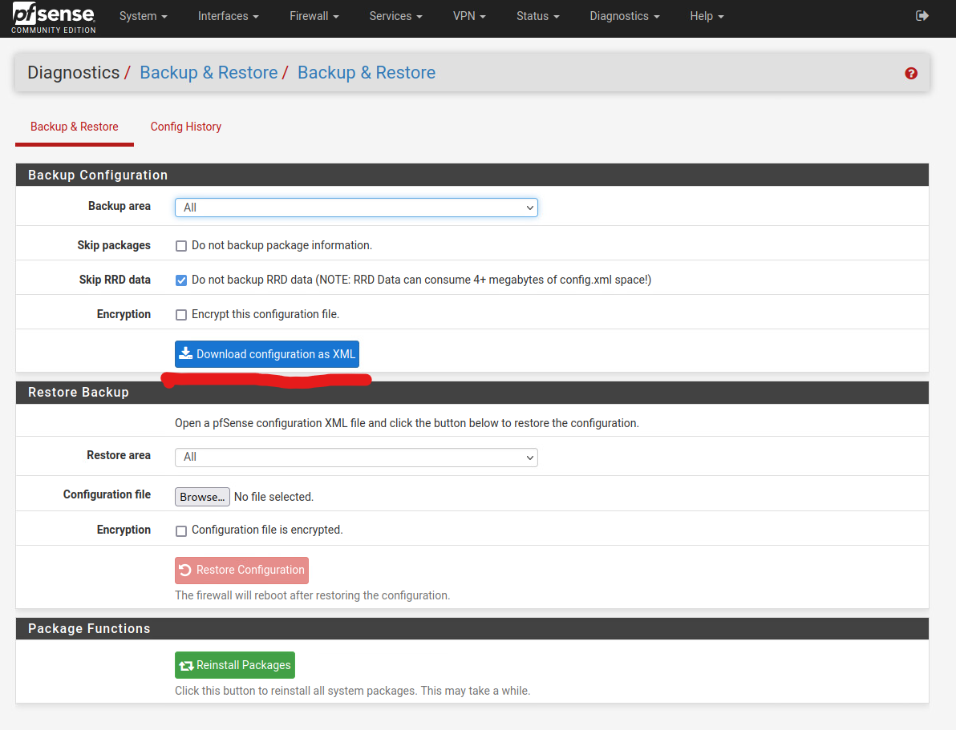The height and width of the screenshot is (730, 956).
Task: Click the first Backup & Restore breadcrumb link
Action: click(209, 72)
